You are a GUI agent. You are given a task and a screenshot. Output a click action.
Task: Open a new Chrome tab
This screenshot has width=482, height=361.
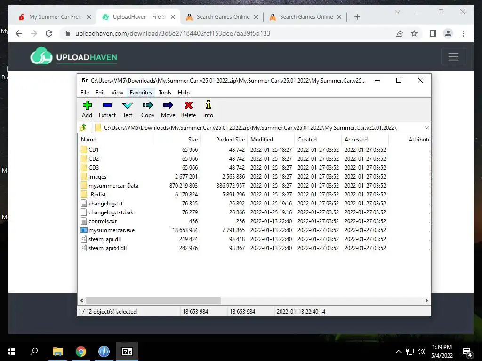[x=357, y=17]
